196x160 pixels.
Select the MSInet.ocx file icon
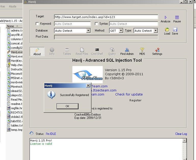(x=8, y=78)
